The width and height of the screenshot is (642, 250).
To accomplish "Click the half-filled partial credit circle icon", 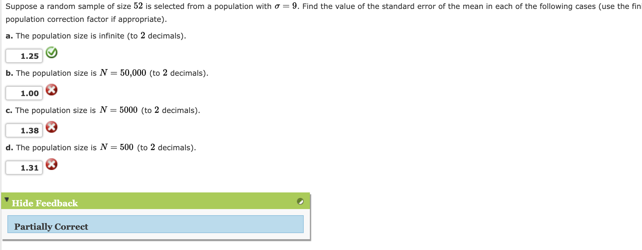I will click(300, 202).
